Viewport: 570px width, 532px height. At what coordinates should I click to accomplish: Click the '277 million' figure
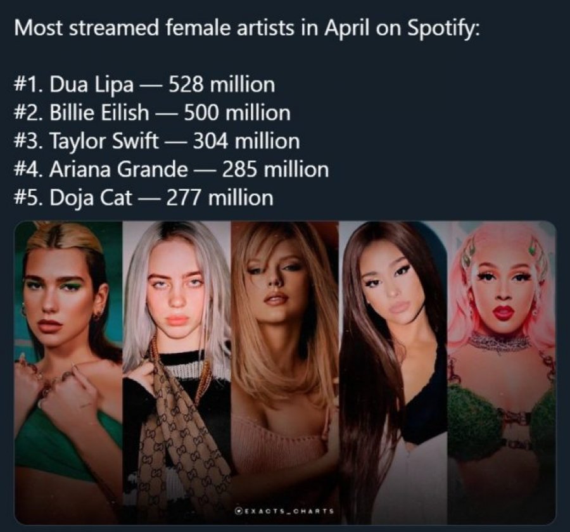[220, 198]
